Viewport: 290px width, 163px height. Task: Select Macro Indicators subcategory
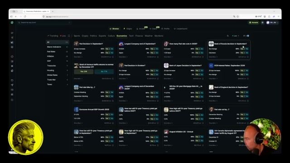(58, 47)
